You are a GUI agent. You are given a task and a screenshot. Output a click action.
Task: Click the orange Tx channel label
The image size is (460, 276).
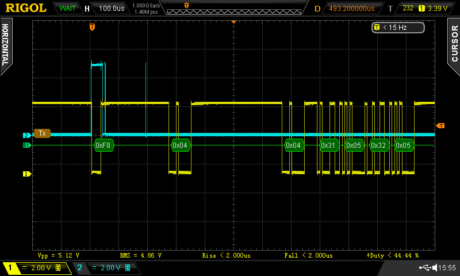click(x=42, y=133)
